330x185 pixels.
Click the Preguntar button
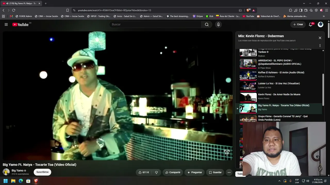click(195, 172)
